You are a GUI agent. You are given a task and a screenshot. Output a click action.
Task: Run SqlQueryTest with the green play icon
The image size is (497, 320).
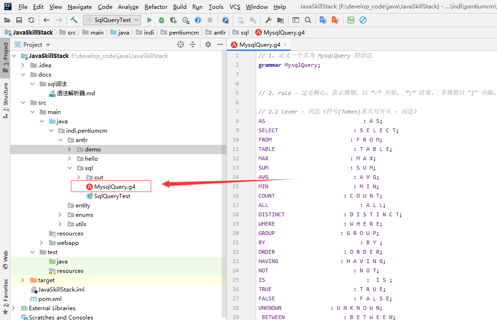point(149,20)
